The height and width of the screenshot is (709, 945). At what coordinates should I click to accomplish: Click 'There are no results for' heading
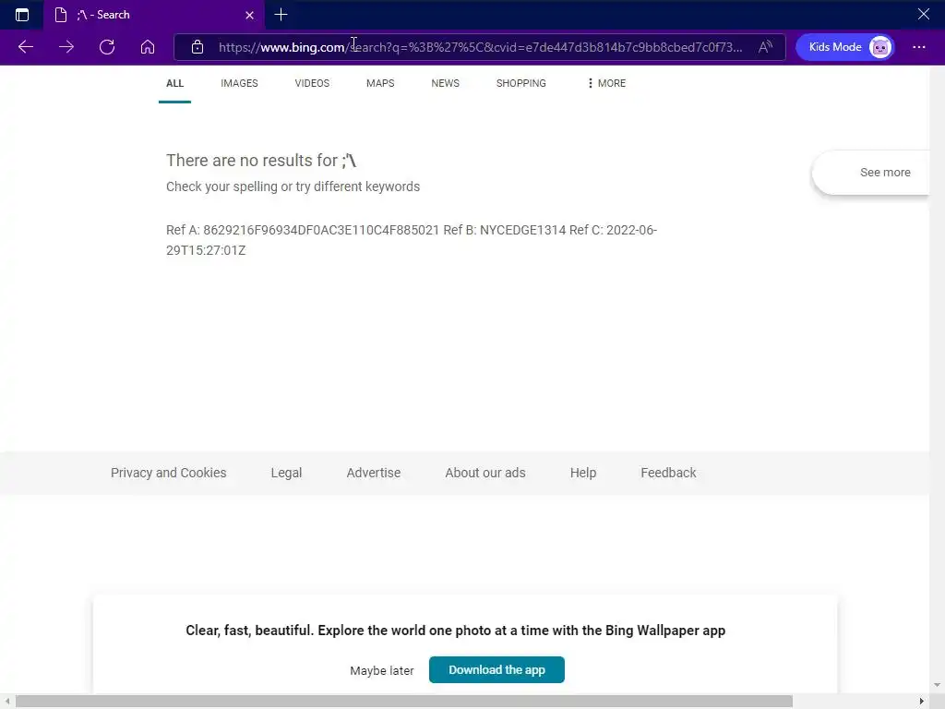click(261, 161)
